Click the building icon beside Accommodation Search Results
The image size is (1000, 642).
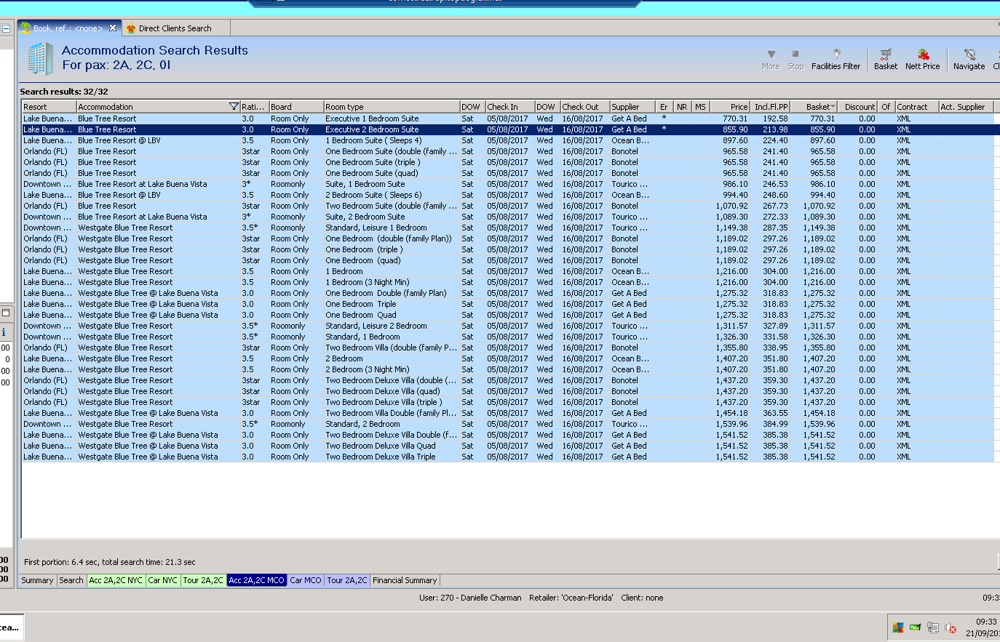(x=41, y=58)
